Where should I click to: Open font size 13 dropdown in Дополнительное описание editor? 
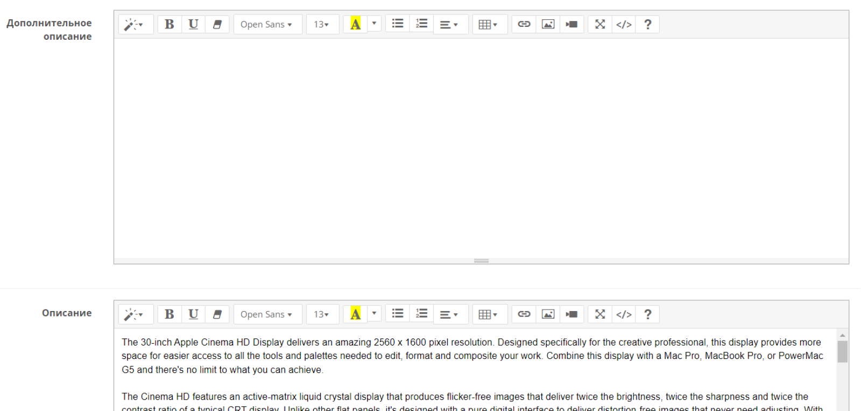pyautogui.click(x=322, y=24)
